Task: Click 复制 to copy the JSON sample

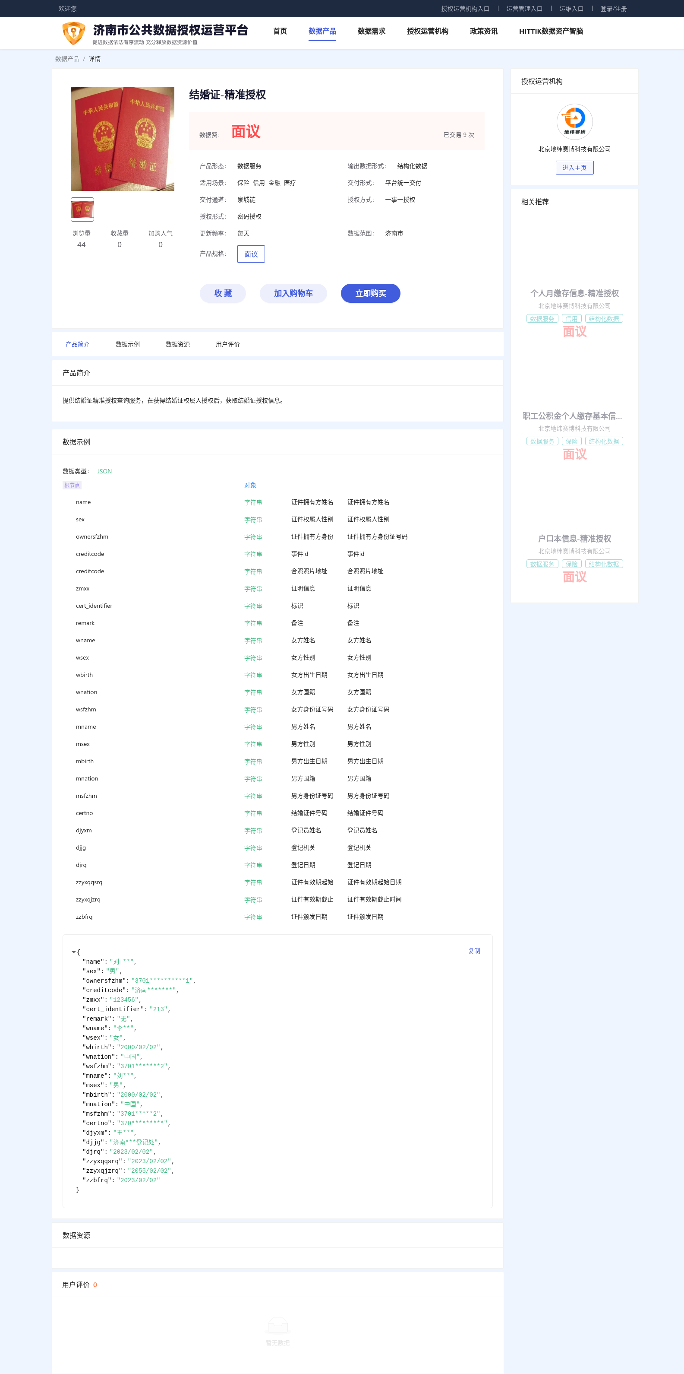Action: 474,951
